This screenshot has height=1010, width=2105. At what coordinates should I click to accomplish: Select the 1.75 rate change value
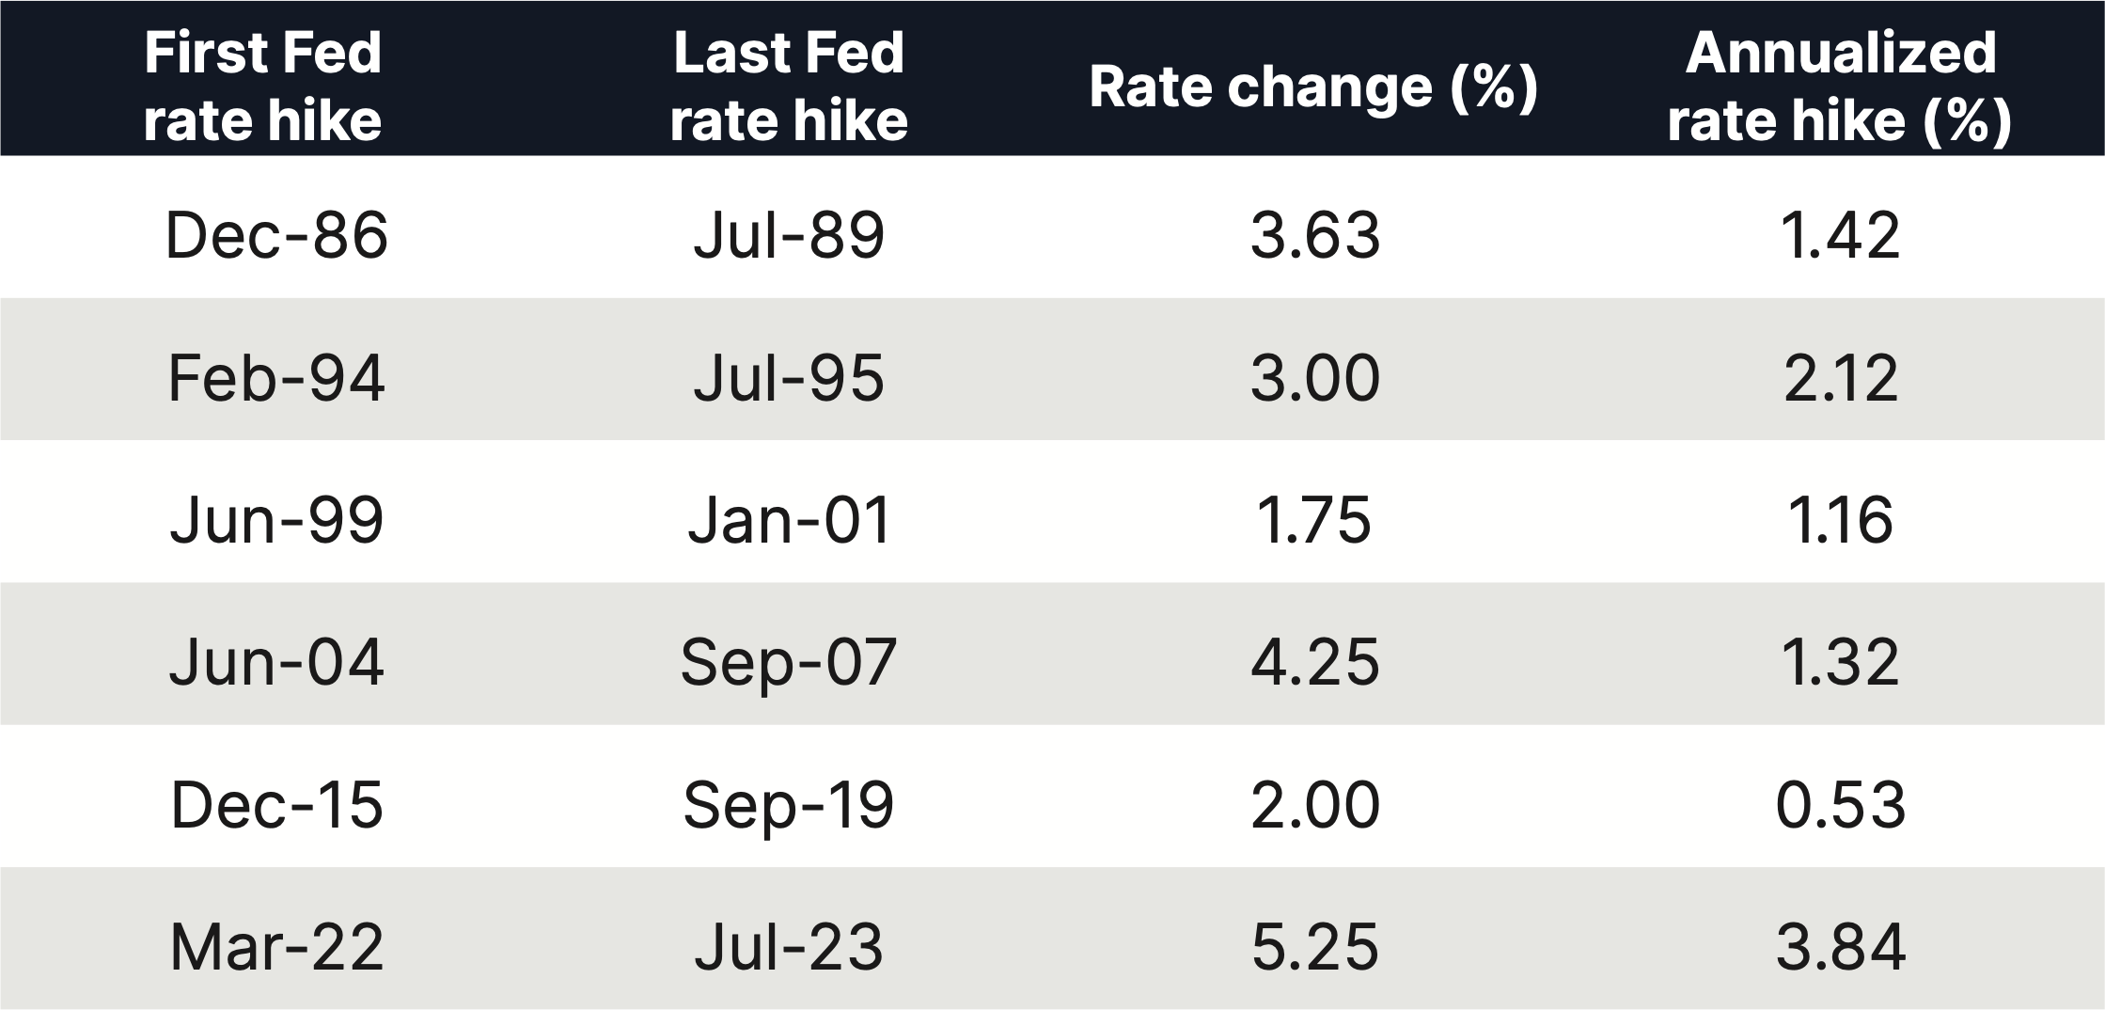[x=1313, y=520]
